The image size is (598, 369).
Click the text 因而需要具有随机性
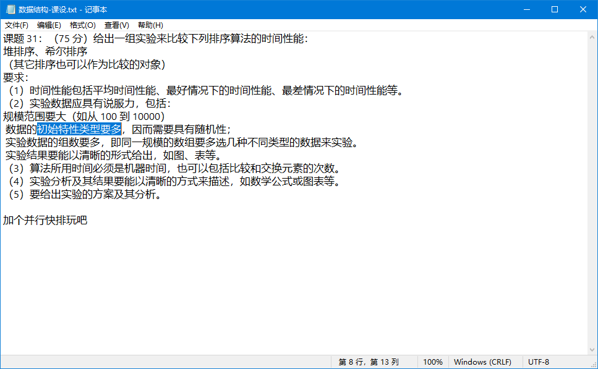(179, 130)
